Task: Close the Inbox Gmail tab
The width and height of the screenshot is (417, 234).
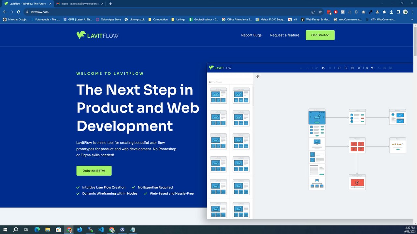Action: click(103, 4)
